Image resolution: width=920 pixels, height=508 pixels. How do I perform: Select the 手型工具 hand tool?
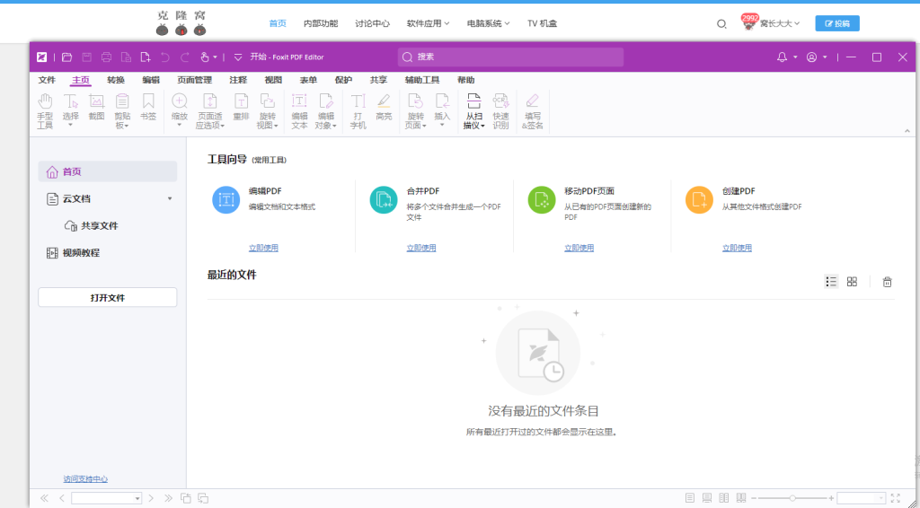[45, 111]
